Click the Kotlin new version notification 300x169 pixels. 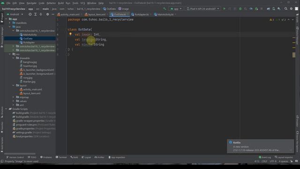click(x=261, y=146)
